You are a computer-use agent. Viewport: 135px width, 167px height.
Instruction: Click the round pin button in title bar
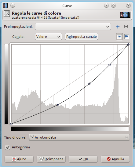[13, 5]
